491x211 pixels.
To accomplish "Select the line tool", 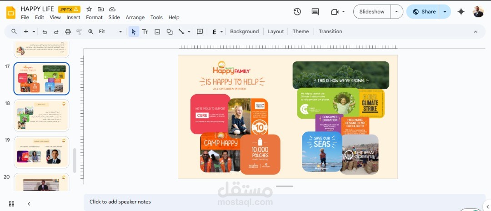I will 181,32.
